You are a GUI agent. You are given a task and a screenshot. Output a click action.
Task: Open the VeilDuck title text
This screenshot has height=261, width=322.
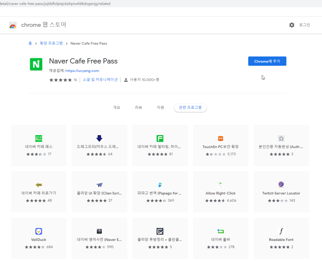pos(39,240)
